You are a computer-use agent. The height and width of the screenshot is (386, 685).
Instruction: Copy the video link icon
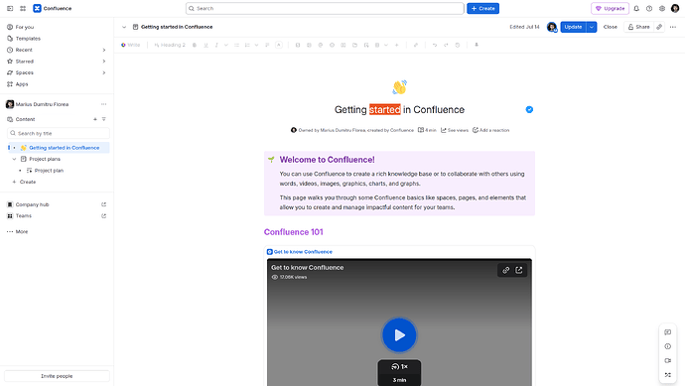click(506, 270)
